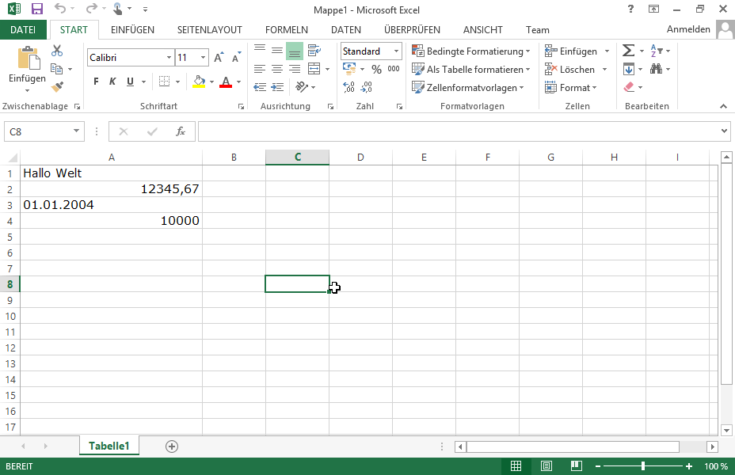
Task: Switch to the ANSICHT tab
Action: tap(483, 30)
